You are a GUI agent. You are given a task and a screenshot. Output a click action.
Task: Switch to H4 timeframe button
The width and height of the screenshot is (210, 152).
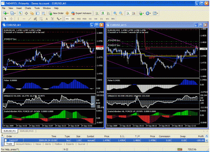[x=96, y=19]
